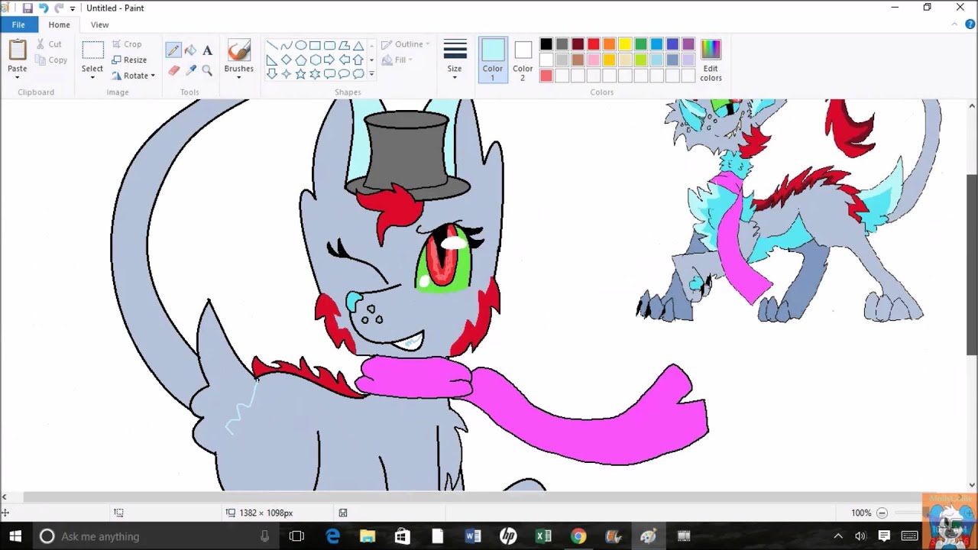The image size is (978, 550).
Task: Switch to the View ribbon tab
Action: tap(99, 24)
